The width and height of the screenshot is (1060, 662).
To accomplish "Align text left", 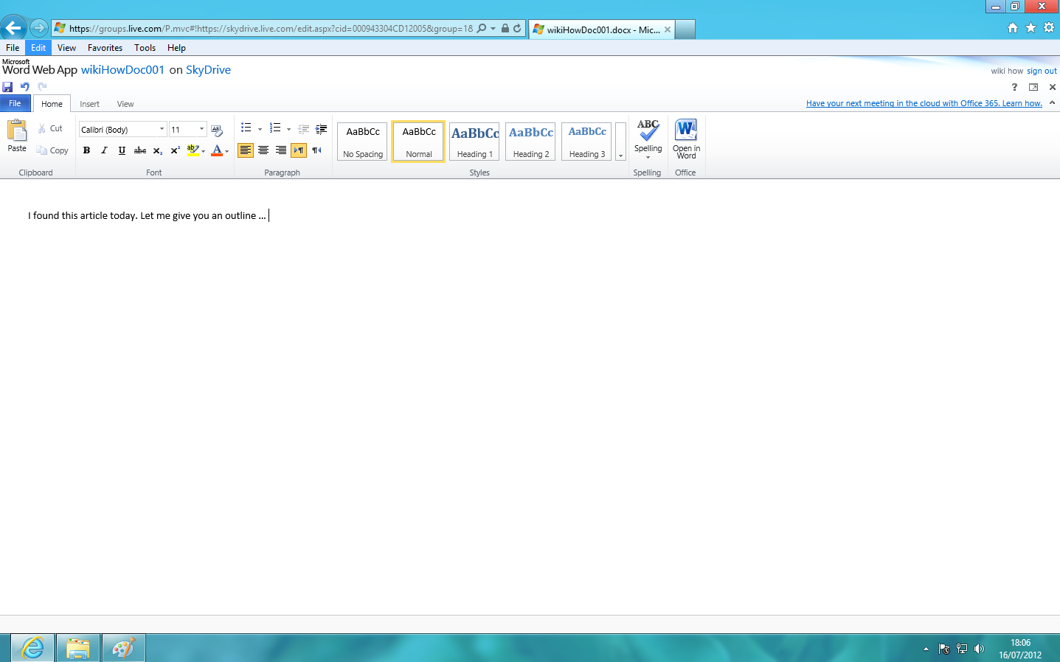I will coord(246,150).
